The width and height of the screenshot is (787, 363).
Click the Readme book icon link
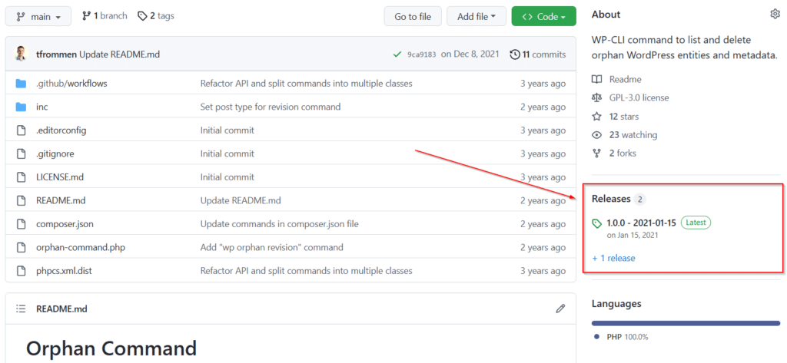(x=596, y=79)
